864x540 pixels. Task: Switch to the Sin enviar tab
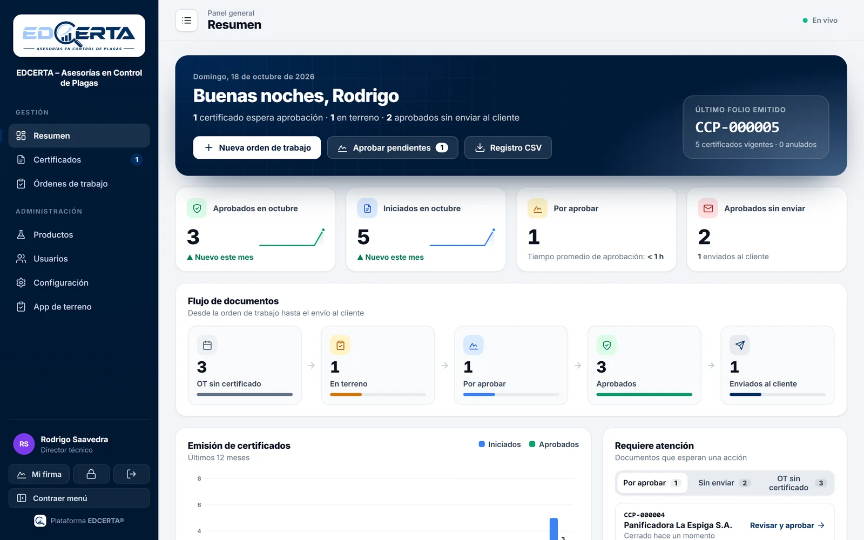[x=724, y=483]
